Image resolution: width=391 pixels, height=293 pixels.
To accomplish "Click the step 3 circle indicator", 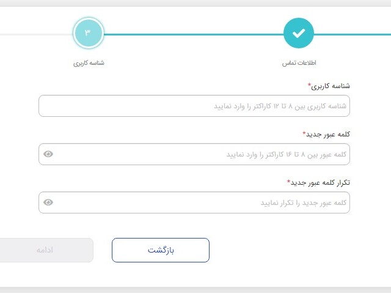I will [88, 33].
